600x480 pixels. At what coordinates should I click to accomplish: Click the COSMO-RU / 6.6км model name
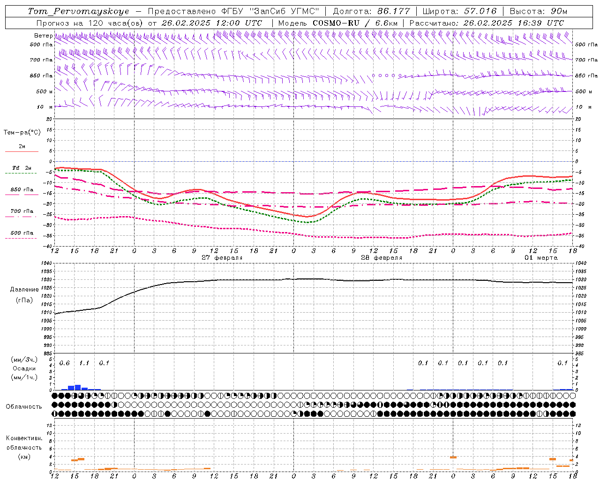click(355, 23)
